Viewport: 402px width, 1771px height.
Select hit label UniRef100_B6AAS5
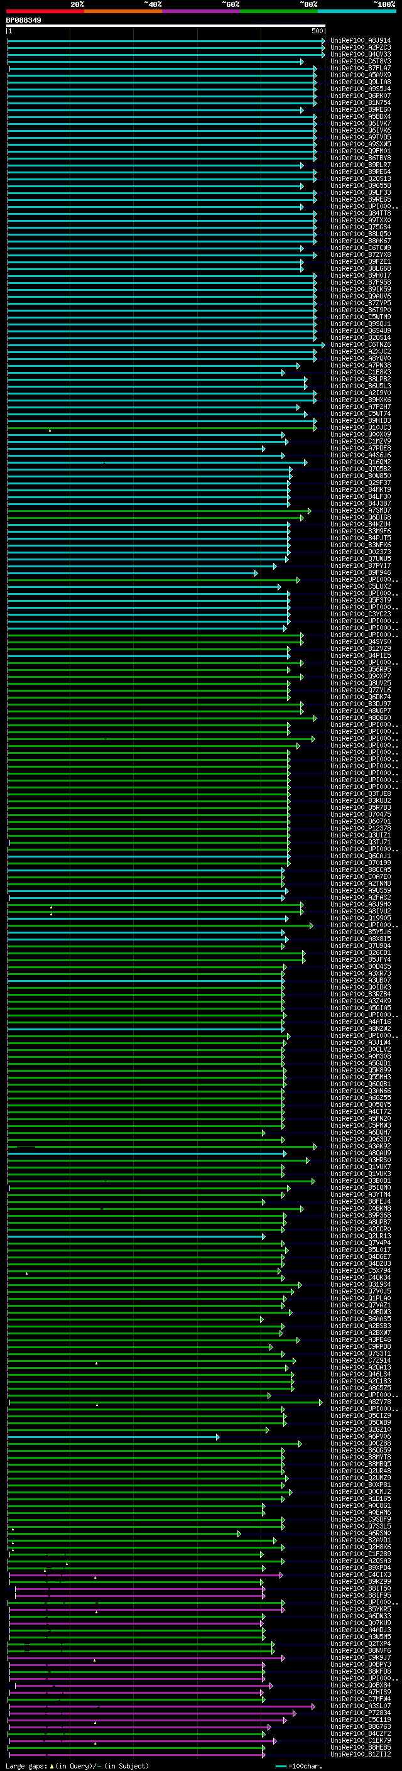tap(361, 1319)
